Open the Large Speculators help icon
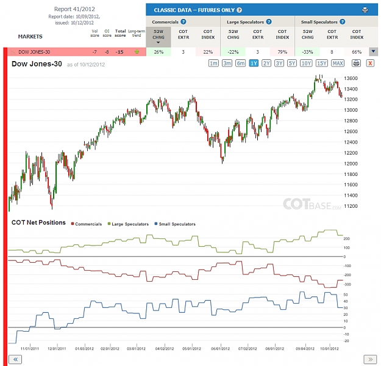Screen dimensions: 381x366 (269, 22)
